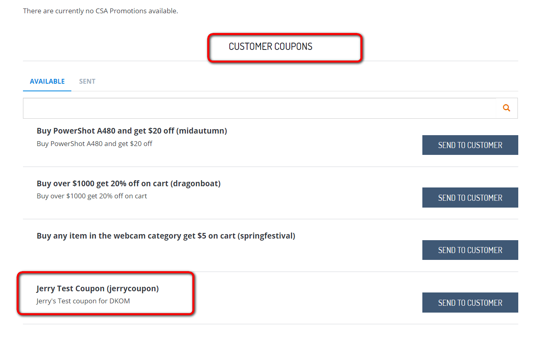Switch to the Sent tab
Viewport: 536px width, 350px height.
87,81
